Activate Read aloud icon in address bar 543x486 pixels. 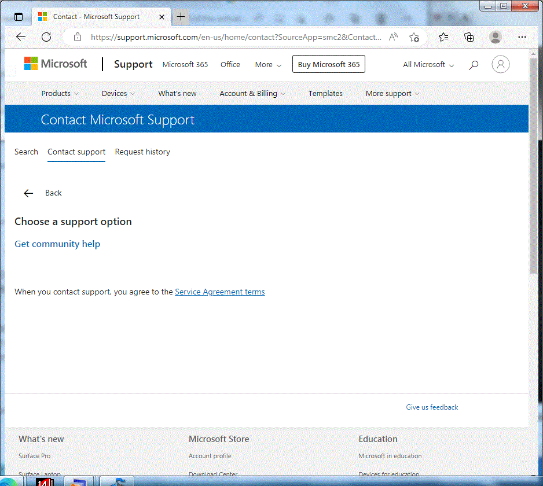(x=394, y=37)
